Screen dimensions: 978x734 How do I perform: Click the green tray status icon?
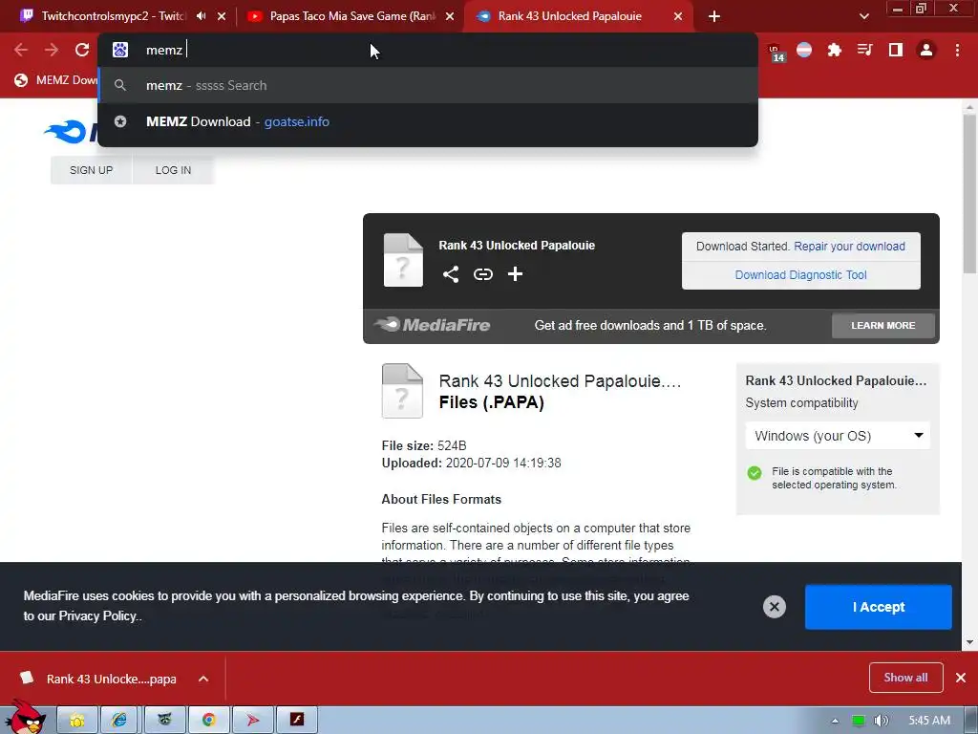tap(859, 721)
